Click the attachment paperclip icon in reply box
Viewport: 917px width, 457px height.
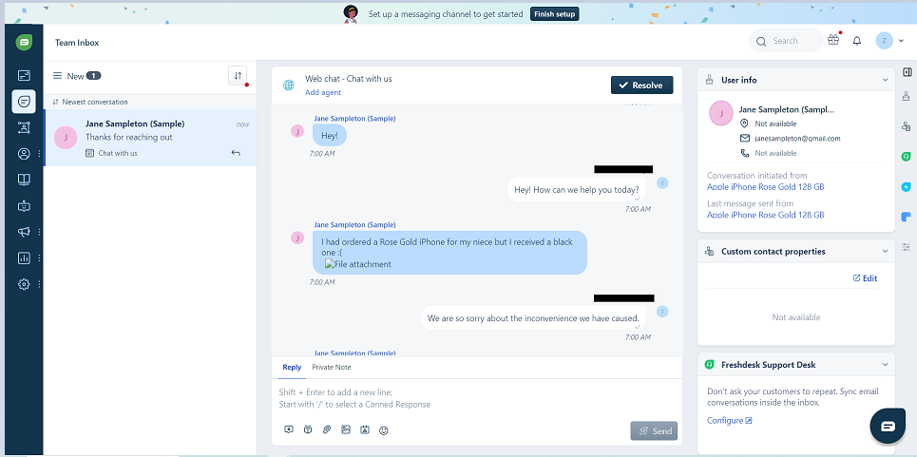[x=327, y=430]
